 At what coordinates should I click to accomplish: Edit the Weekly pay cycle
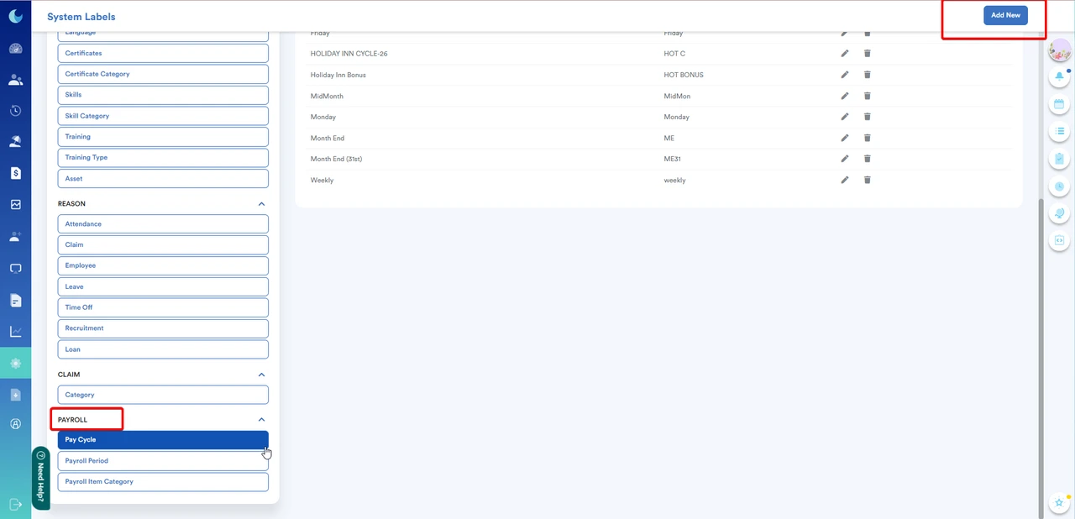coord(845,180)
